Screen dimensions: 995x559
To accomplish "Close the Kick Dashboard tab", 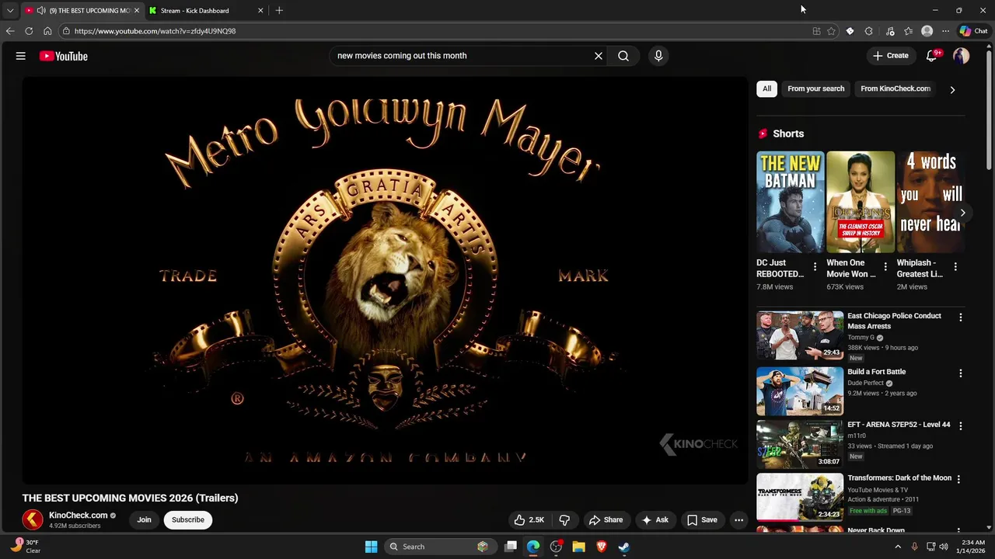I will coord(260,10).
